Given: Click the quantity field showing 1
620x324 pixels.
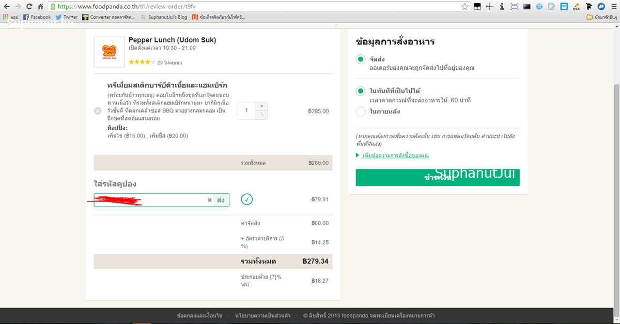Looking at the screenshot, I should (x=246, y=111).
